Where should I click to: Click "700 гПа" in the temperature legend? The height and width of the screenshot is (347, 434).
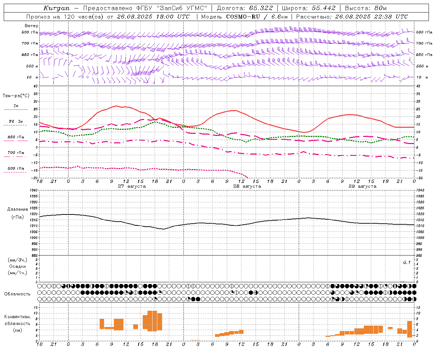tap(16, 153)
